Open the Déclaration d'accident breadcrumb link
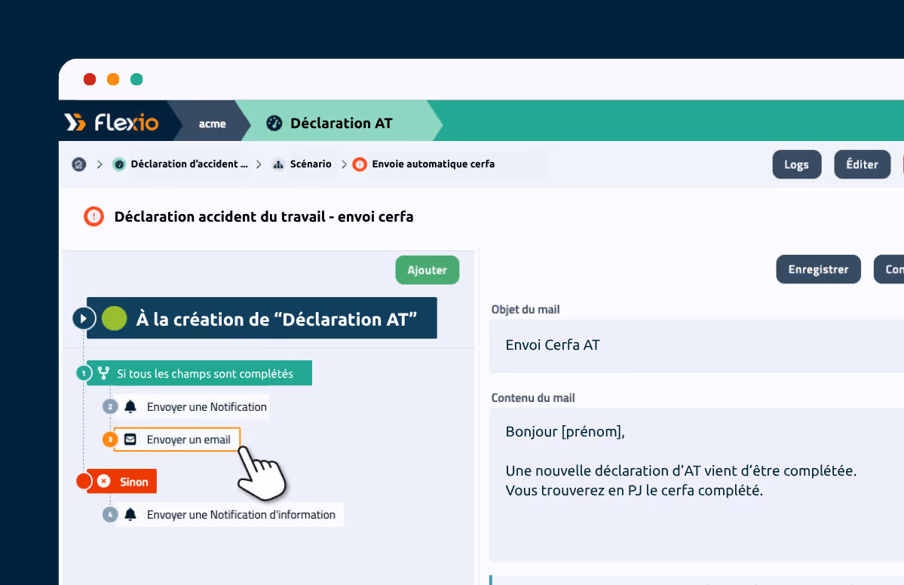 [x=189, y=164]
